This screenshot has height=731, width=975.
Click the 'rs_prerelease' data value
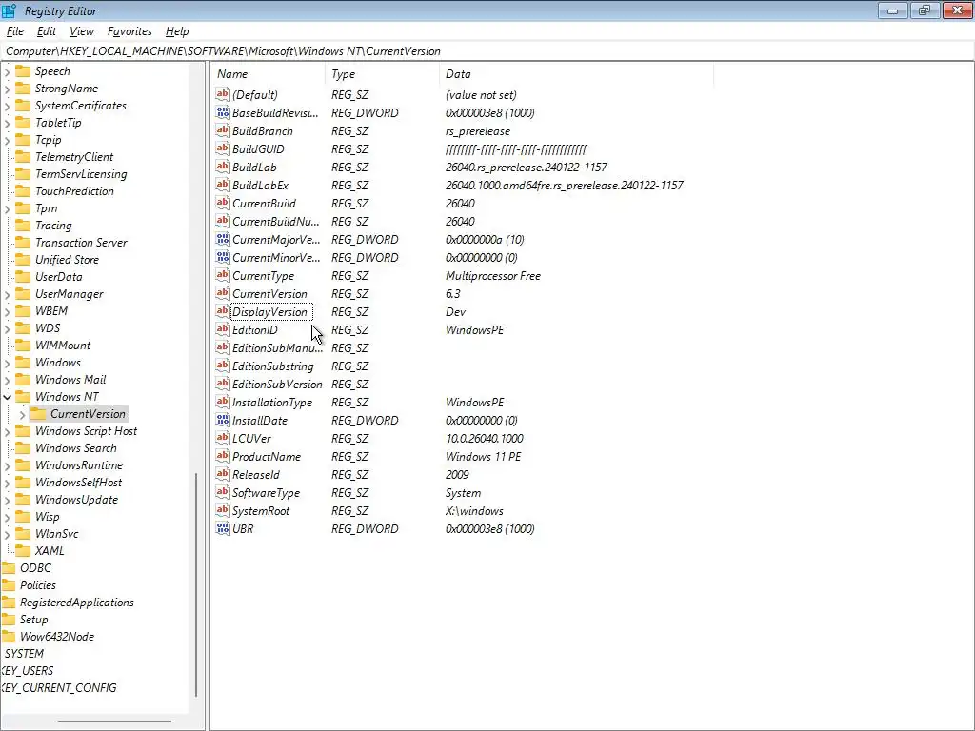(478, 131)
